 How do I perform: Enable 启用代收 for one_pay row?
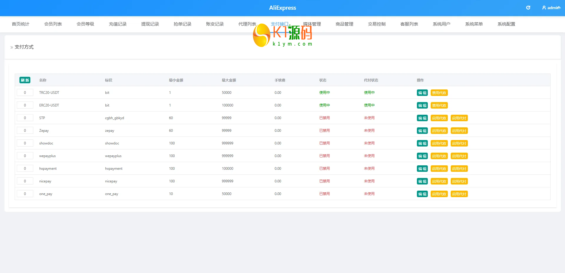point(439,194)
